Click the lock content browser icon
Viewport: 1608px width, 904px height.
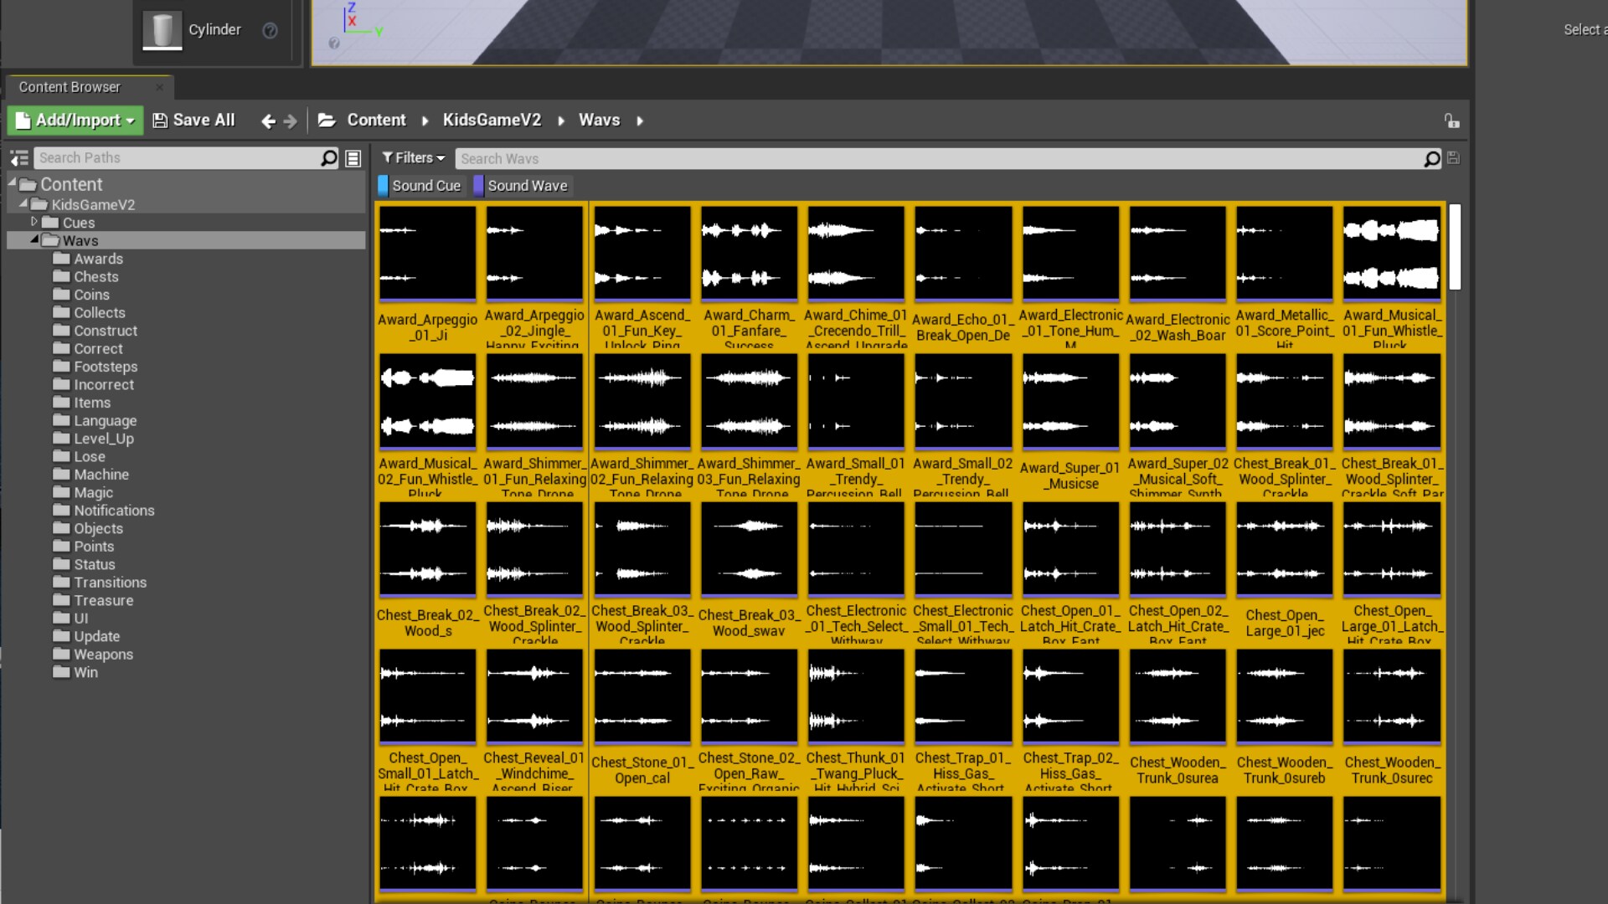coord(1451,121)
